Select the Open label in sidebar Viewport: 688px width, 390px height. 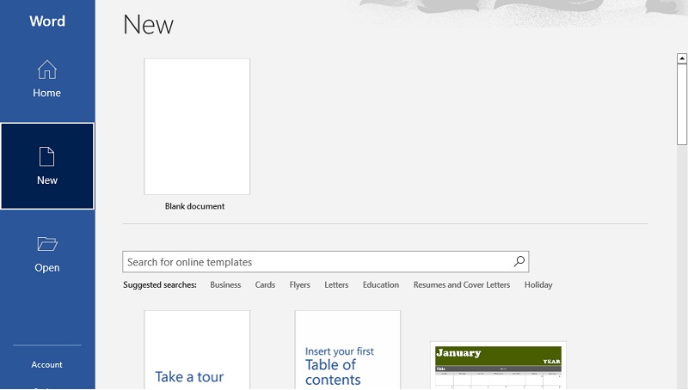tap(47, 268)
